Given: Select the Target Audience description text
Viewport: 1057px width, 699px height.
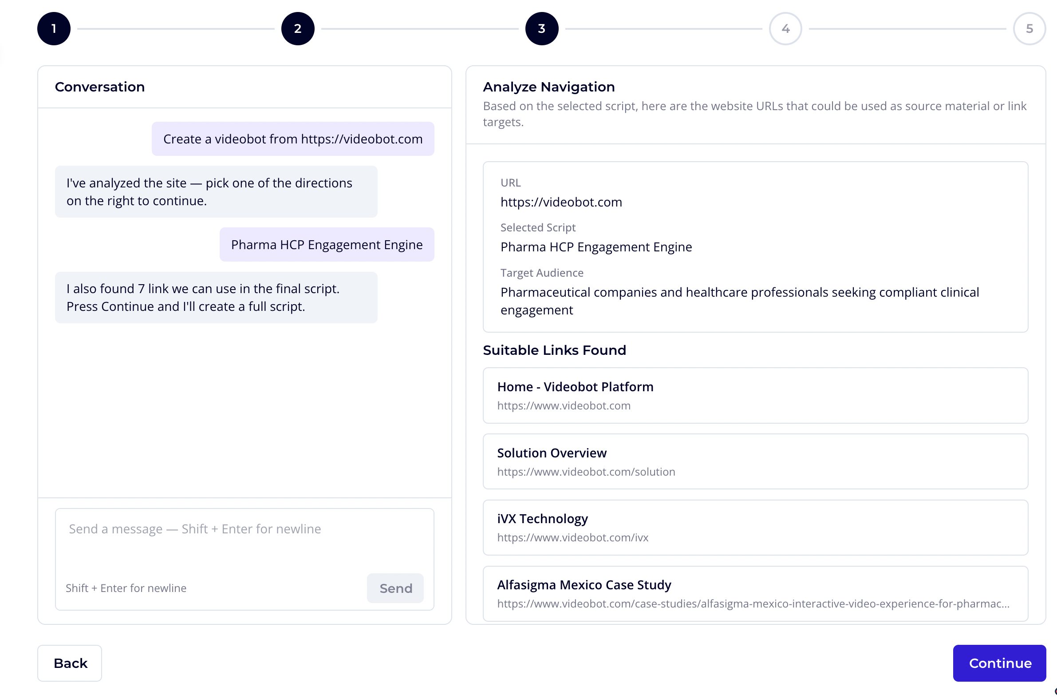Looking at the screenshot, I should [x=739, y=301].
